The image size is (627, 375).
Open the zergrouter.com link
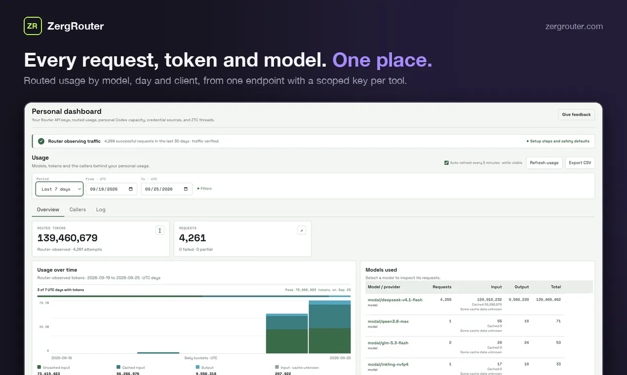574,27
